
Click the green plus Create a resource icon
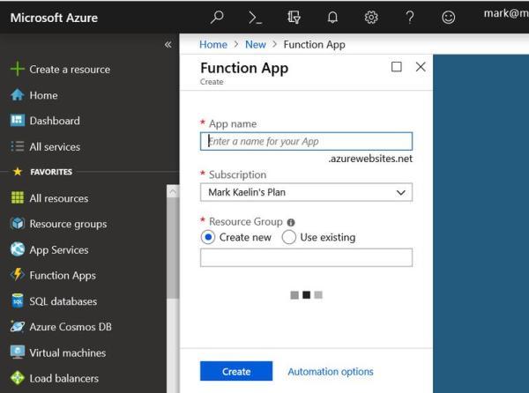[18, 69]
